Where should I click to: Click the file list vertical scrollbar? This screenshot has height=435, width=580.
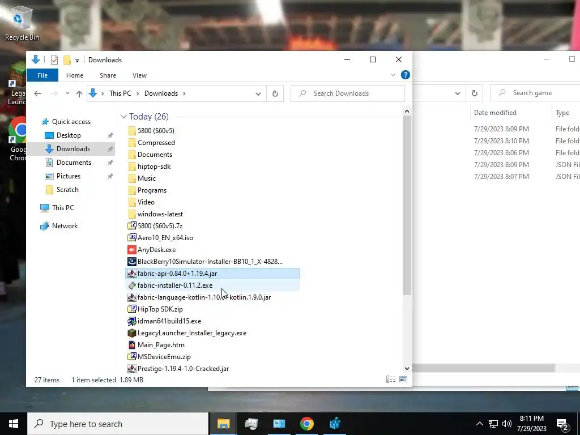point(407,205)
